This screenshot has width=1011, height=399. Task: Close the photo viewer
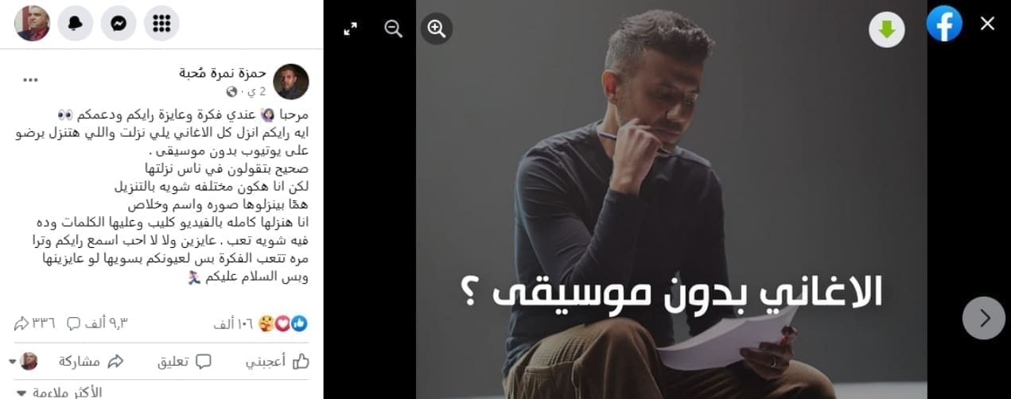click(987, 24)
